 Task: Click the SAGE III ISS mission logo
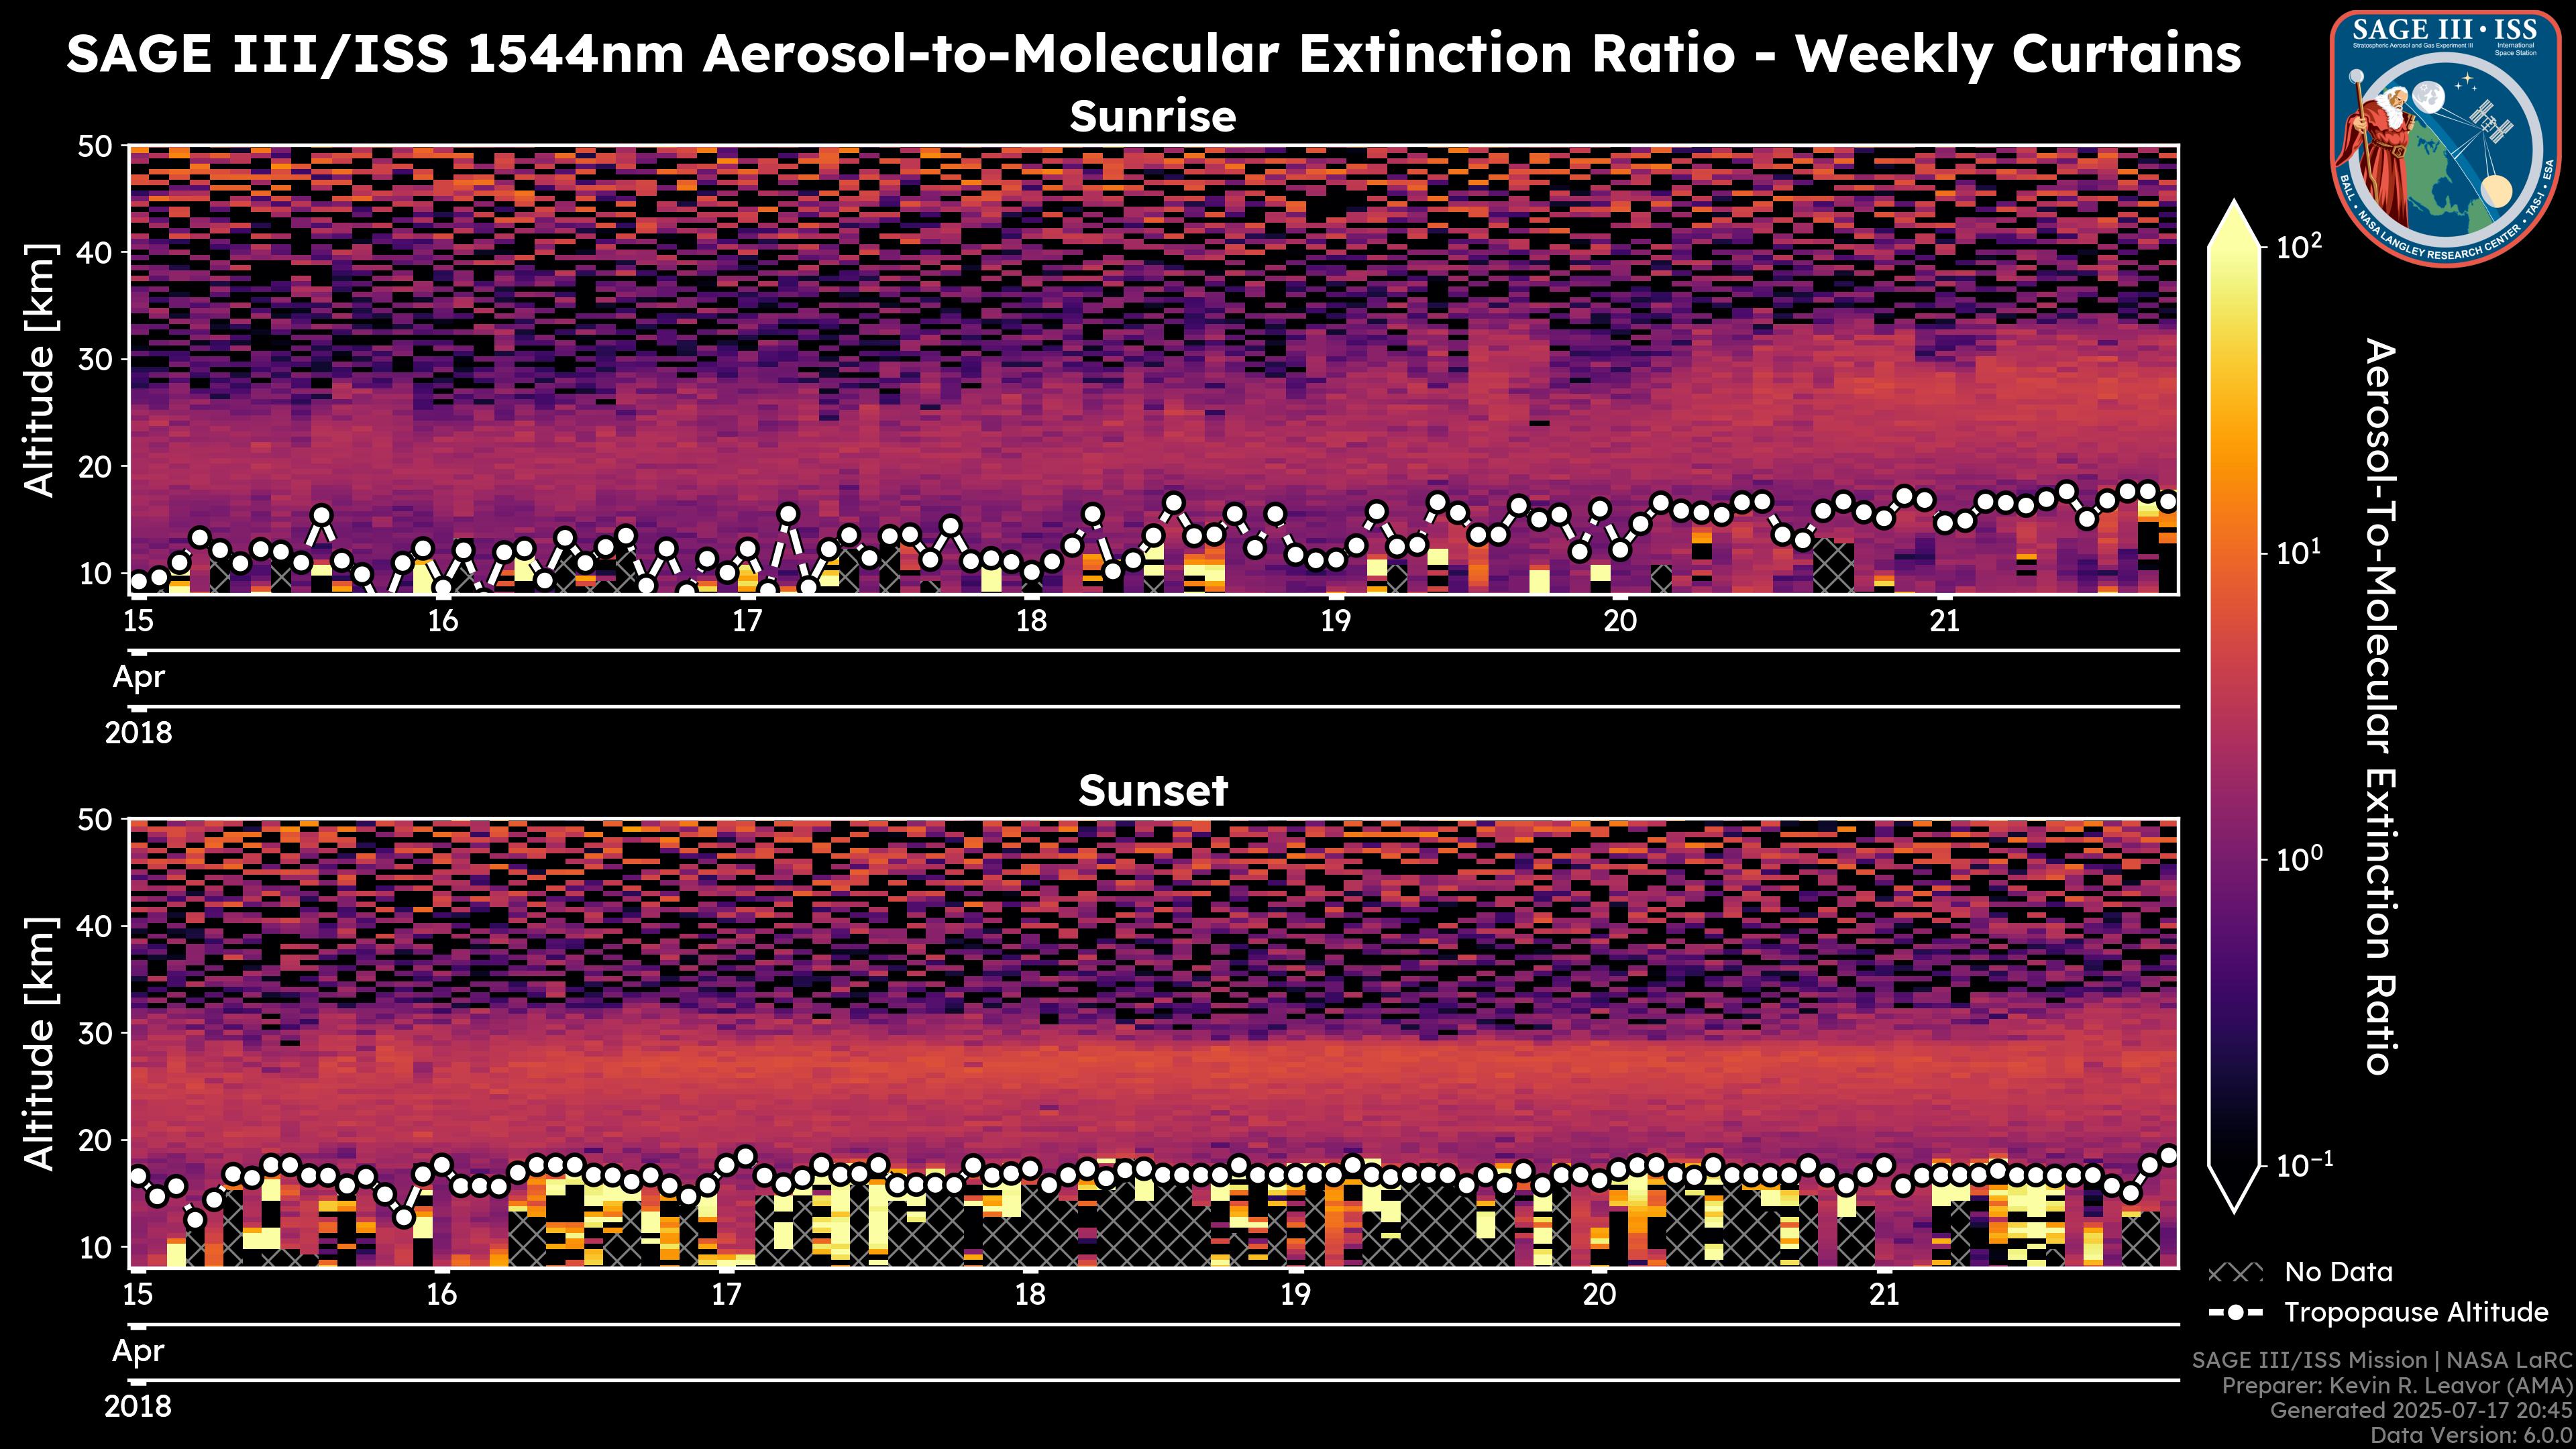(x=2445, y=138)
